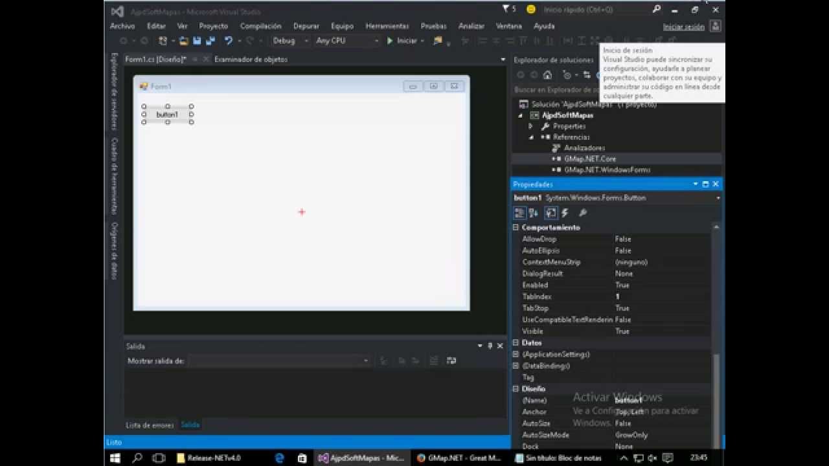
Task: Collapse the AjpdSoftMapas project node
Action: point(520,116)
